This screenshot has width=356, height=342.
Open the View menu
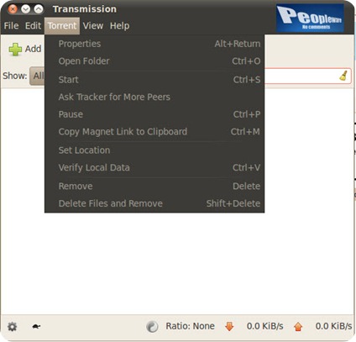click(x=93, y=26)
